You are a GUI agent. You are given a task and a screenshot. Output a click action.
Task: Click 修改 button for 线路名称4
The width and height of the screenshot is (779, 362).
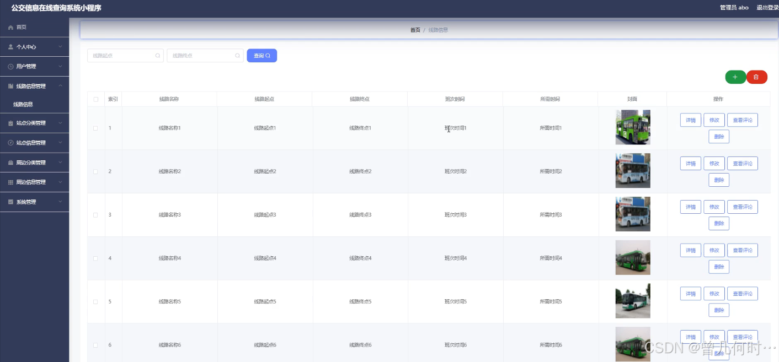(714, 250)
